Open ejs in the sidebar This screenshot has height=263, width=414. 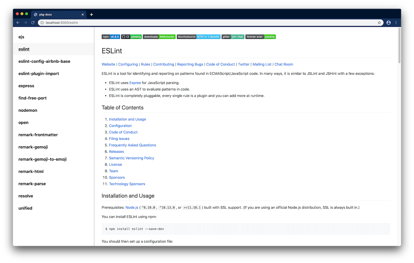pos(54,37)
